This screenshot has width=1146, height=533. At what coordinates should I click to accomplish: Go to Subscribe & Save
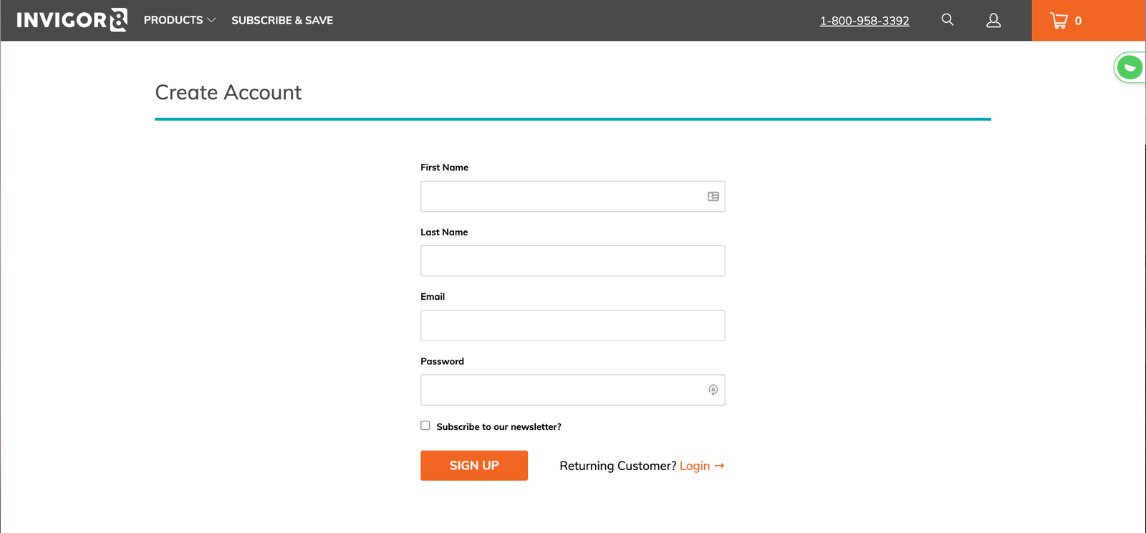(282, 20)
